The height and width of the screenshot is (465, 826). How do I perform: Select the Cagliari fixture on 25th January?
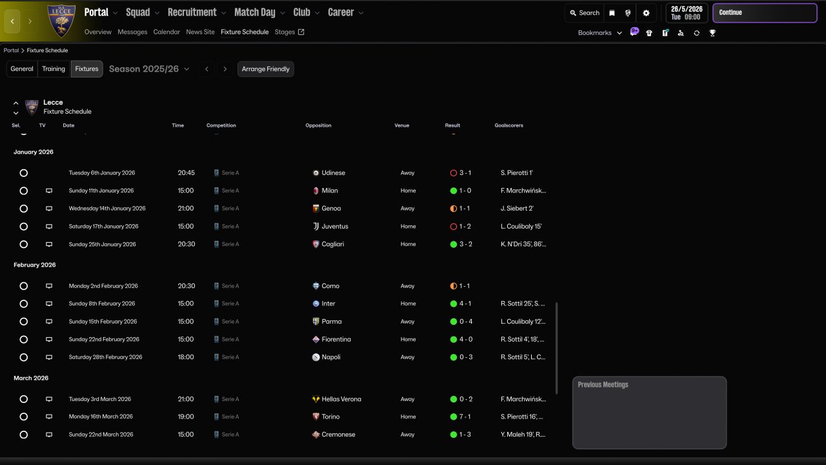tap(24, 244)
